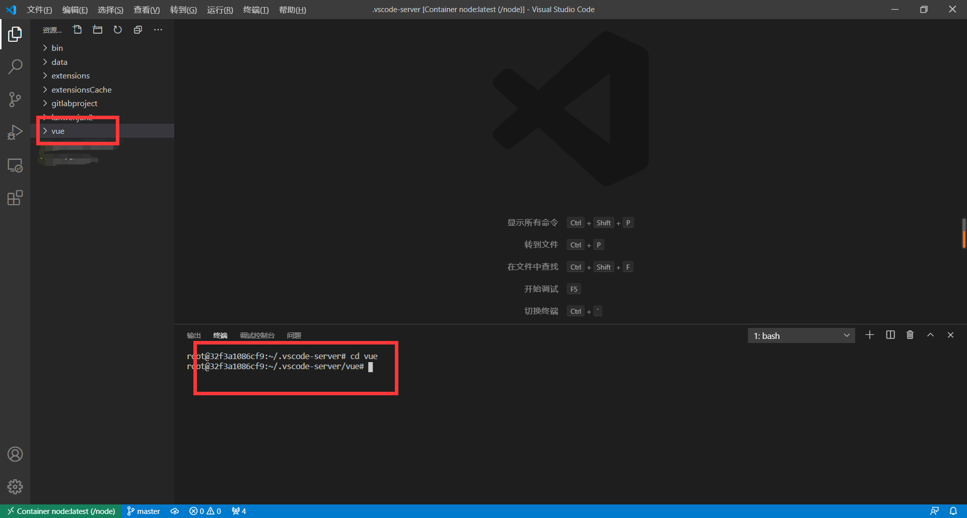Open the 帮助(H) menu
Viewport: 967px width, 518px height.
293,10
